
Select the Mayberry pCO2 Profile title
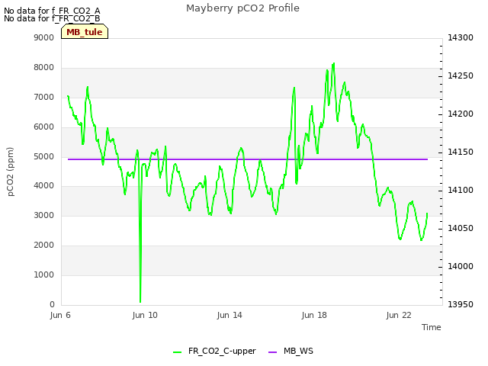pos(242,8)
